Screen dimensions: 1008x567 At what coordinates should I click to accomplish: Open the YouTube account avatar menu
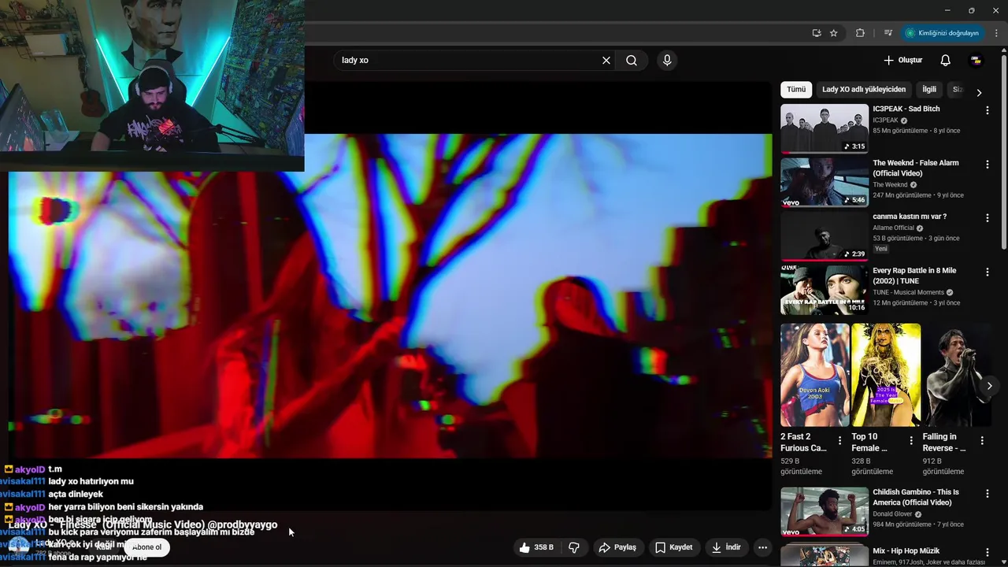[x=976, y=60]
